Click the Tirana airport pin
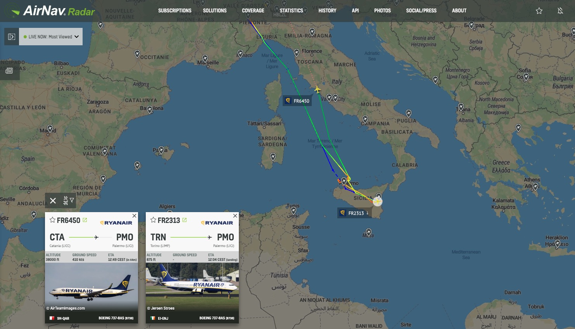This screenshot has height=329, width=575. 461,107
